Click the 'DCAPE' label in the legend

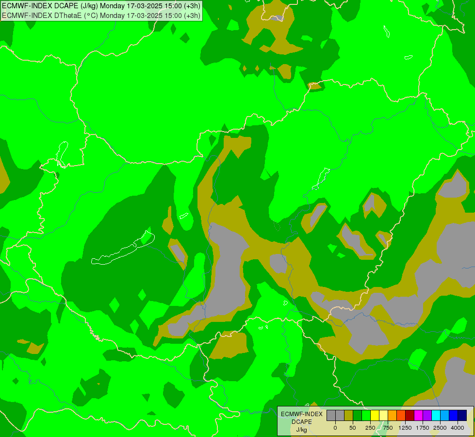(302, 422)
